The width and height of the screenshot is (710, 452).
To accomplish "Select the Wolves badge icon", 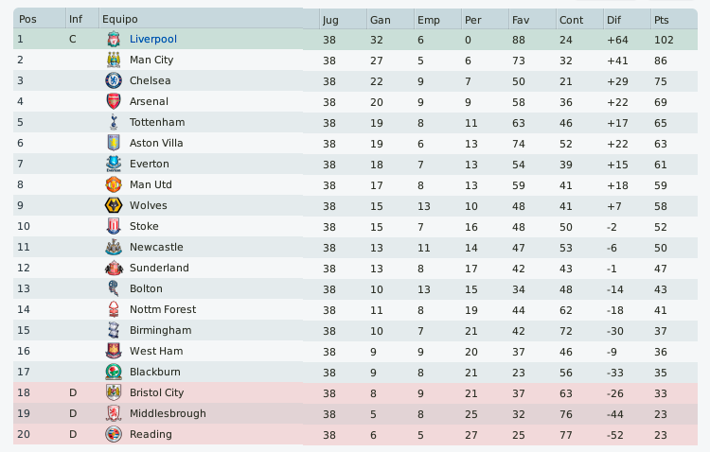I will (x=114, y=206).
